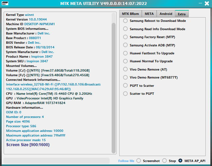The height and width of the screenshot is (166, 212).
Task: Click the System SKU Inspiron 3847 line
Action: pyautogui.click(x=27, y=61)
